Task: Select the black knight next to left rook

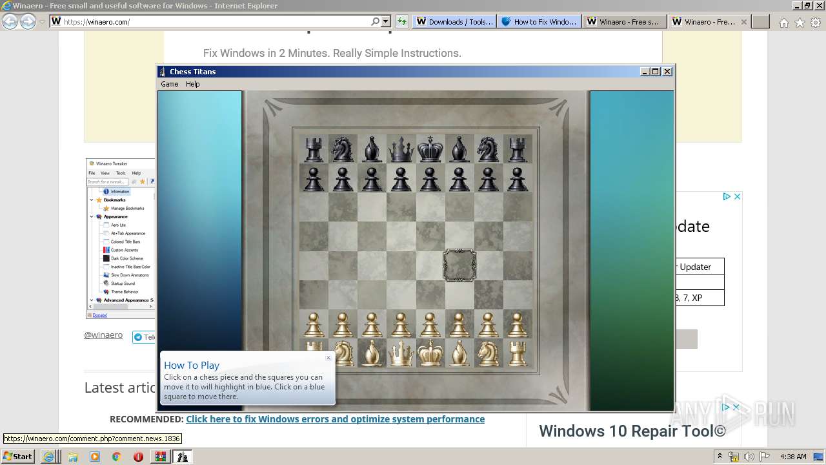Action: 343,149
